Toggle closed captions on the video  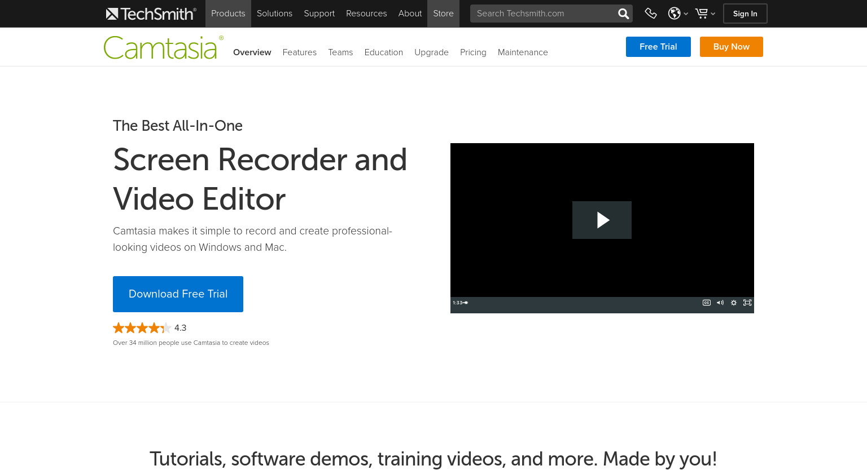click(706, 303)
